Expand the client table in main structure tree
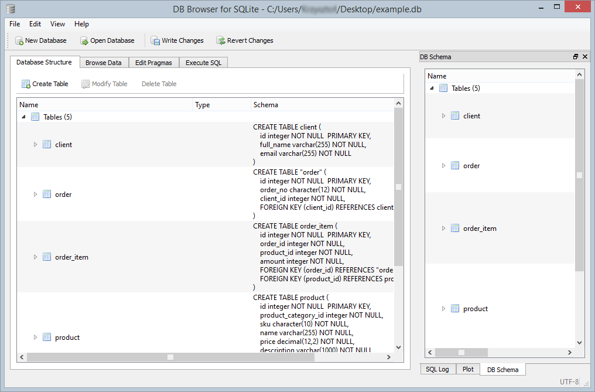Screen dimensions: 595x392 click(35, 145)
